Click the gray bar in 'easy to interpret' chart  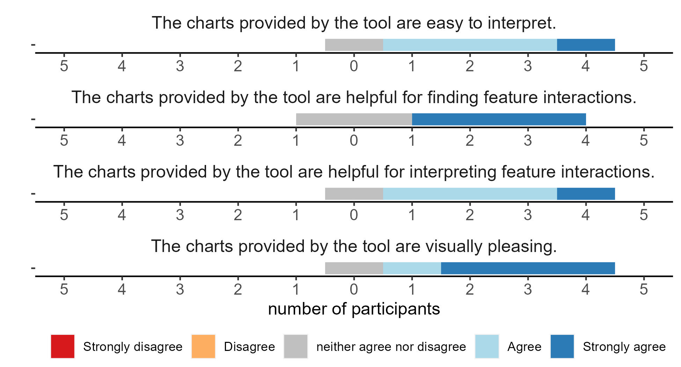[x=354, y=45]
